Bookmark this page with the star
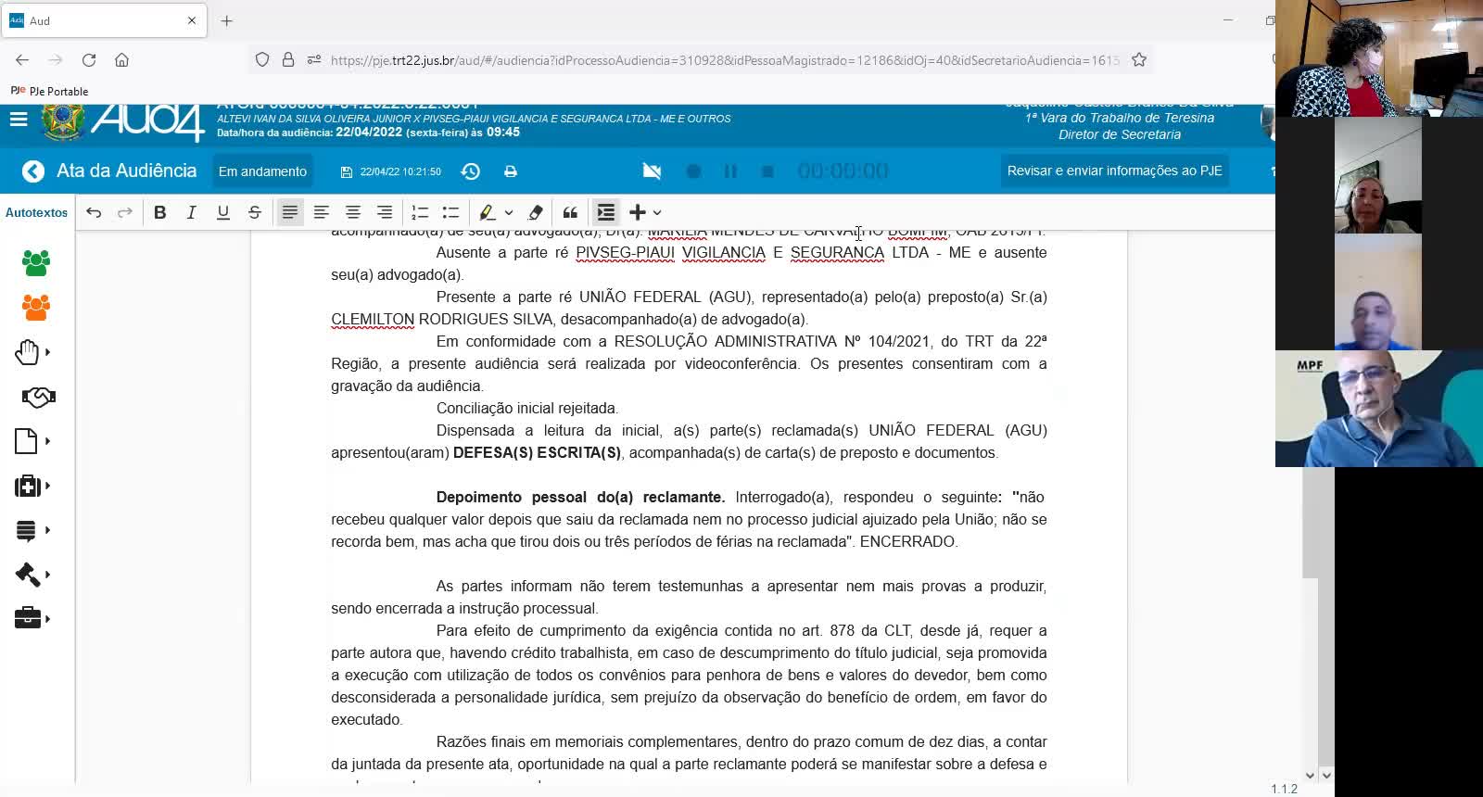Screen dimensions: 1483x797 point(1139,60)
